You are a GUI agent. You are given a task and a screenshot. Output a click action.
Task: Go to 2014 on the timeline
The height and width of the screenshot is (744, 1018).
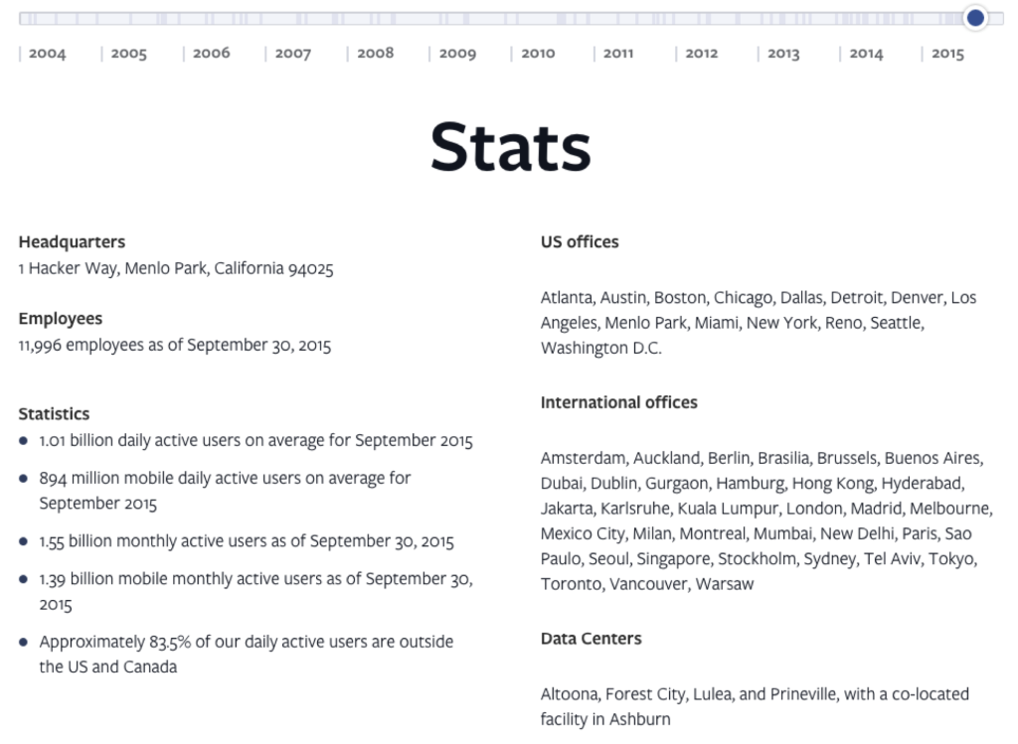click(866, 54)
